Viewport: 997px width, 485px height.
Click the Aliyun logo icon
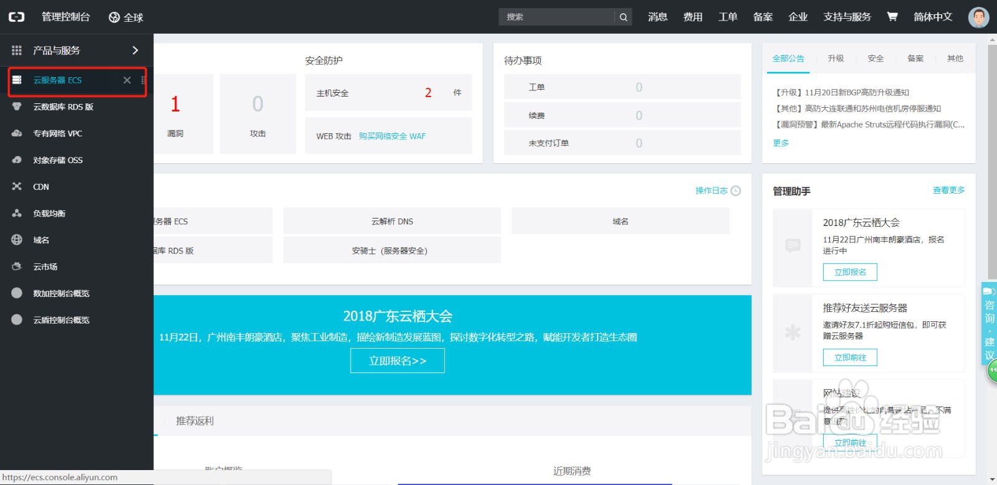point(16,17)
